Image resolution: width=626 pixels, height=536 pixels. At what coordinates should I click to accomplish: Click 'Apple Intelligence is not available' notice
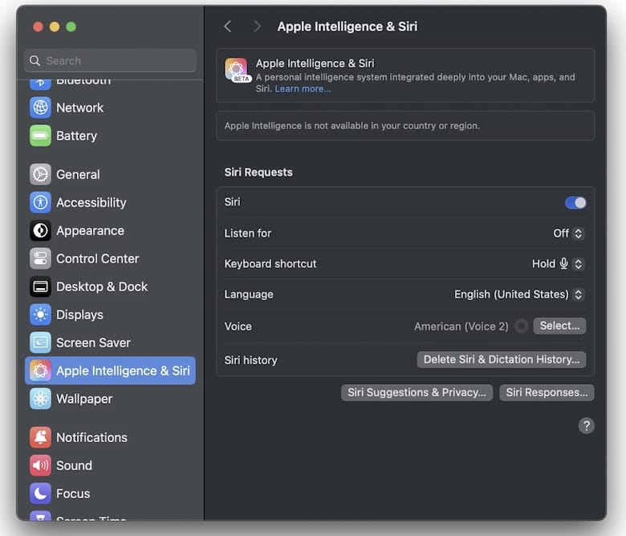352,126
